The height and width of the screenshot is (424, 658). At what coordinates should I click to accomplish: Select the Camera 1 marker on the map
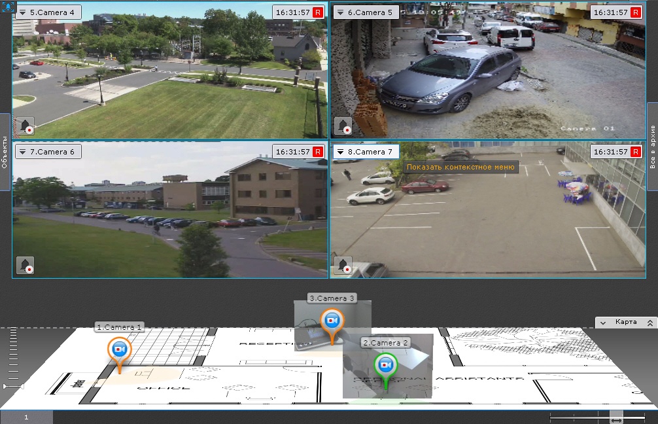click(119, 350)
